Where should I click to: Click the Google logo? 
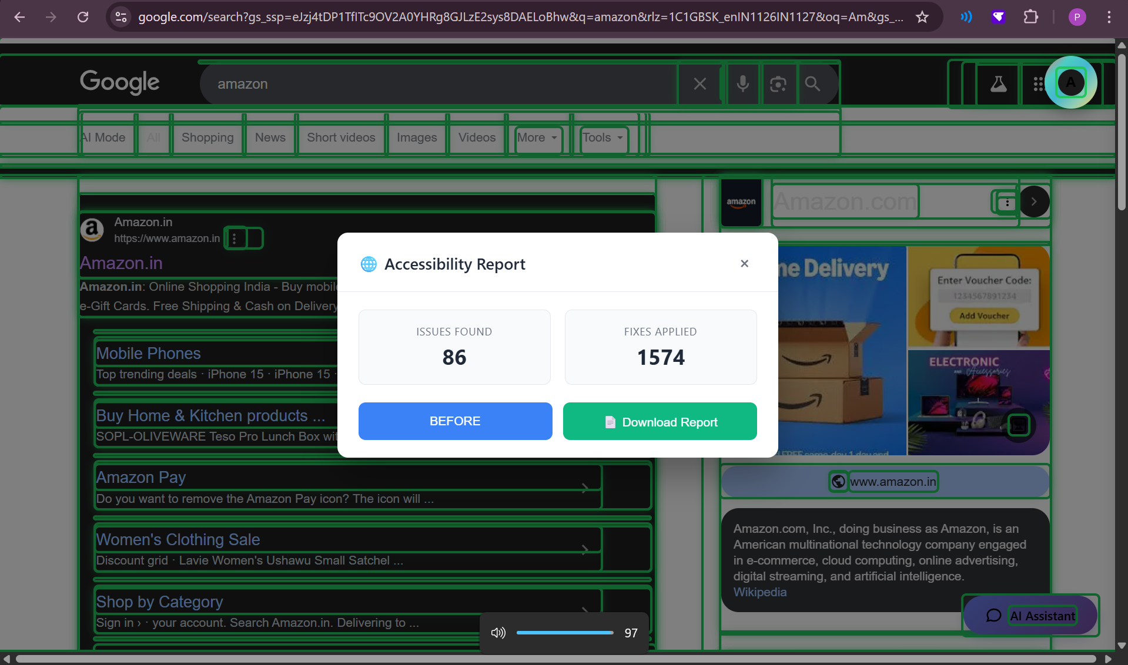[120, 82]
